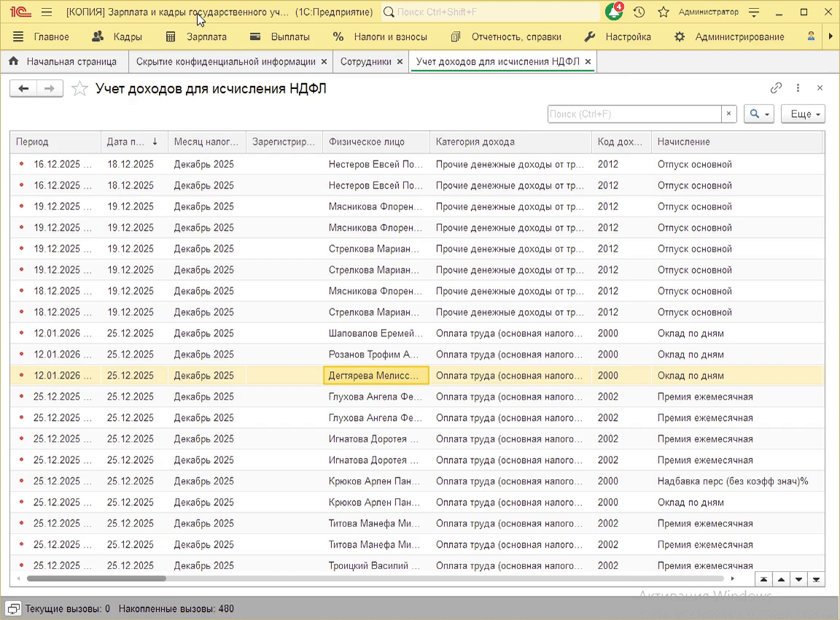Open the 1C main menu hamburger icon
This screenshot has width=840, height=620.
tap(47, 12)
